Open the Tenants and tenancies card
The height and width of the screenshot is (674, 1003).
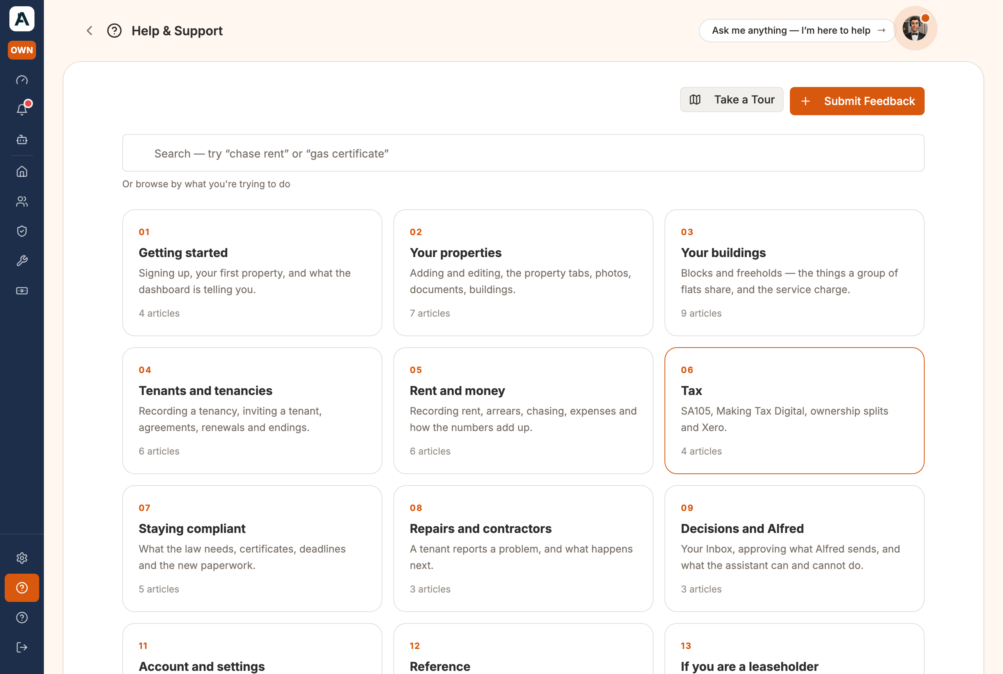(252, 411)
